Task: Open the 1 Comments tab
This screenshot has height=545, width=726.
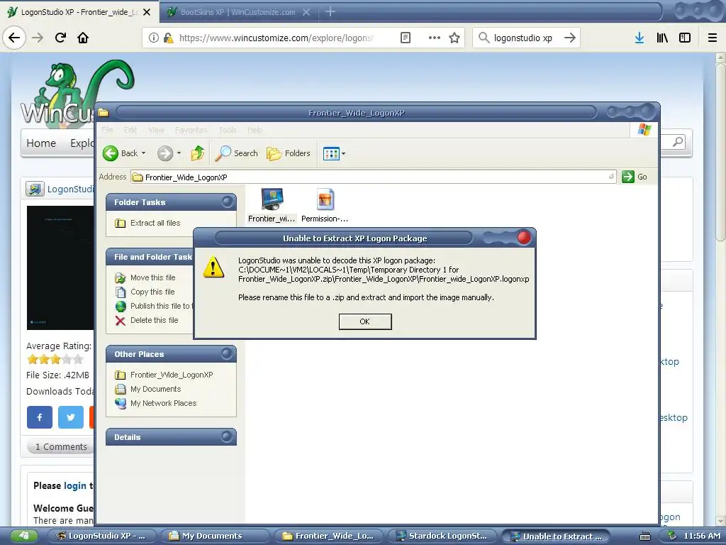Action: 61,447
